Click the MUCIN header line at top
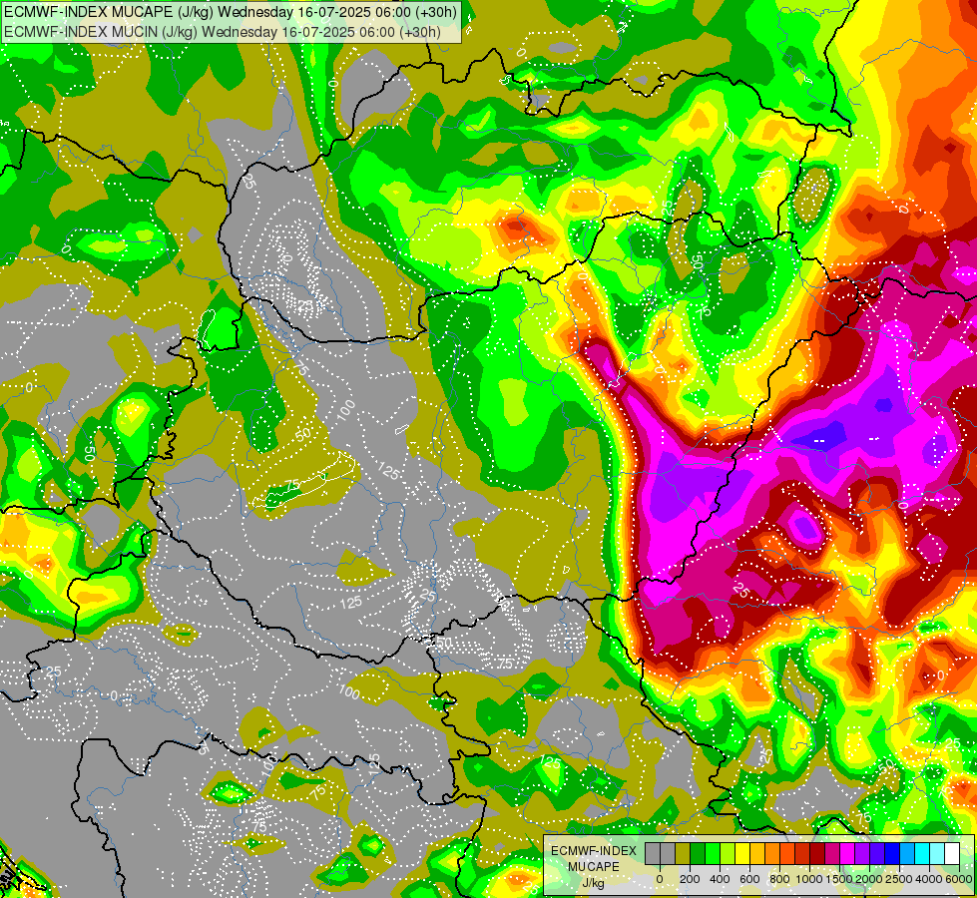The width and height of the screenshot is (977, 898). pyautogui.click(x=222, y=32)
